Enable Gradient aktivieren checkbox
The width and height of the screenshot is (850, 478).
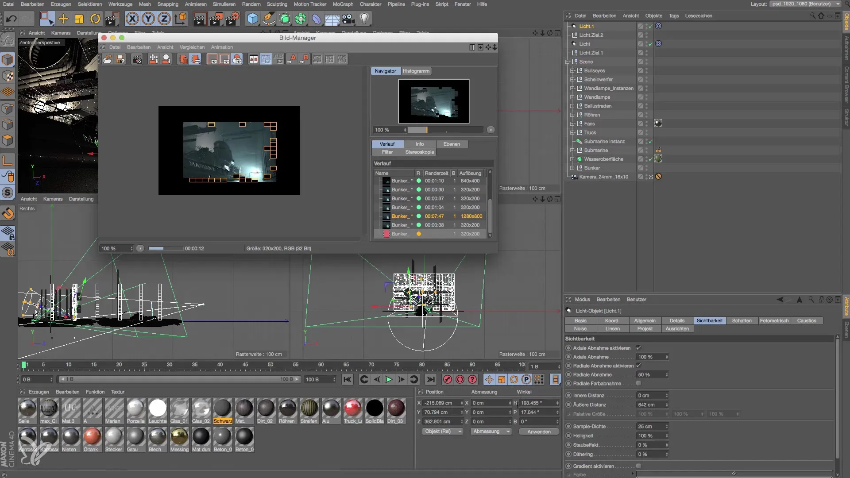[x=638, y=466]
